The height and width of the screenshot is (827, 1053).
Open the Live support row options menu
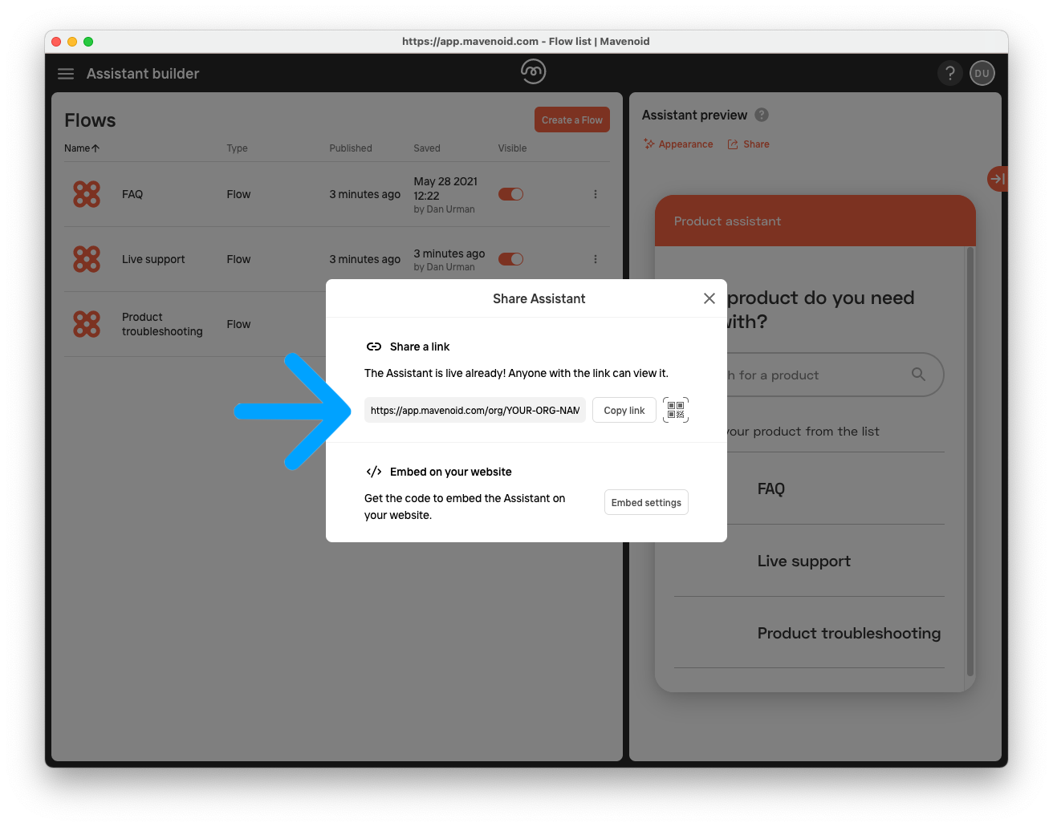point(596,259)
